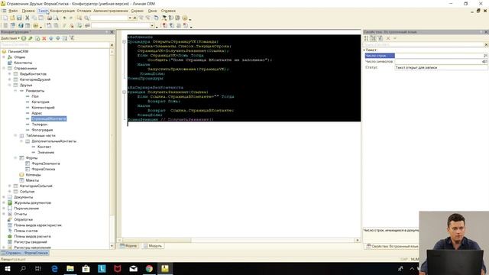489x275 pixels.
Task: Select ФормаСписка in the tree
Action: pos(44,169)
